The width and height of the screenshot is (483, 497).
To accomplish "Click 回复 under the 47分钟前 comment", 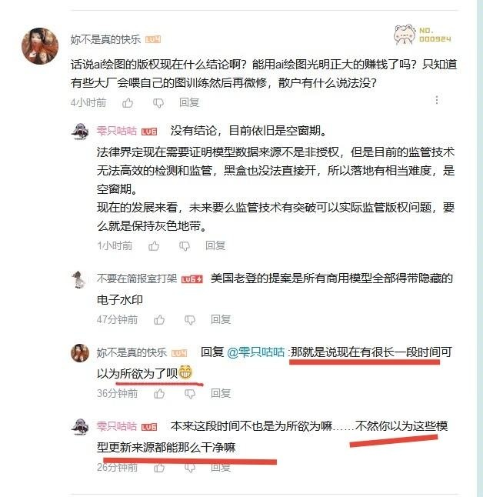I will pos(221,319).
